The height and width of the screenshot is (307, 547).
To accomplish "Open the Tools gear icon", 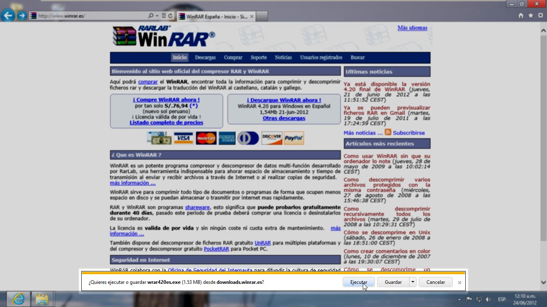I will tap(541, 16).
